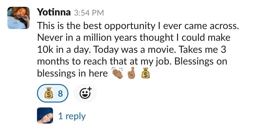This screenshot has width=255, height=130.
Task: Open the 3:54 PM timestamp link
Action: [89, 13]
